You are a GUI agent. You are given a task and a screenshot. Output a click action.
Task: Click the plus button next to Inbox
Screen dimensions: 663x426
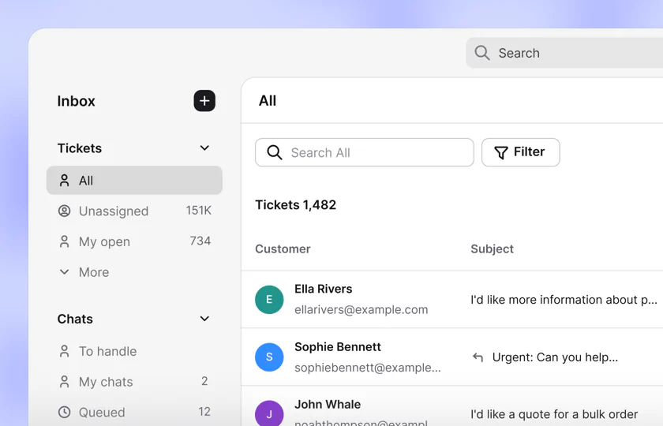coord(204,101)
